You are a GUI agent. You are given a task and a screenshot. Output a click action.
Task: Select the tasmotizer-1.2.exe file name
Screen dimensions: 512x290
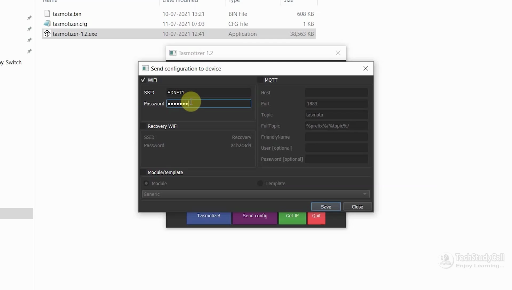(75, 34)
